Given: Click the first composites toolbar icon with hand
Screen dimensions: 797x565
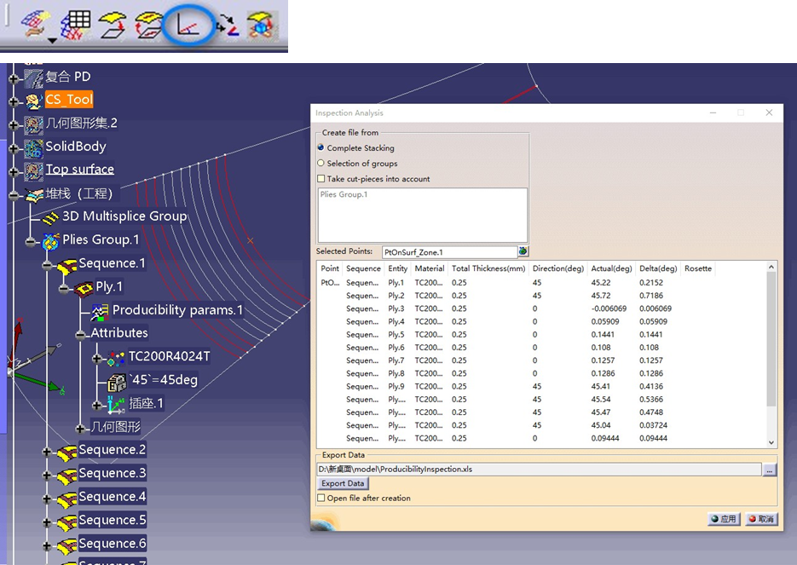Looking at the screenshot, I should pos(35,24).
